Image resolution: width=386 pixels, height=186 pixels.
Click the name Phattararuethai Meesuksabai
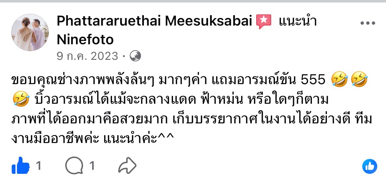[155, 21]
